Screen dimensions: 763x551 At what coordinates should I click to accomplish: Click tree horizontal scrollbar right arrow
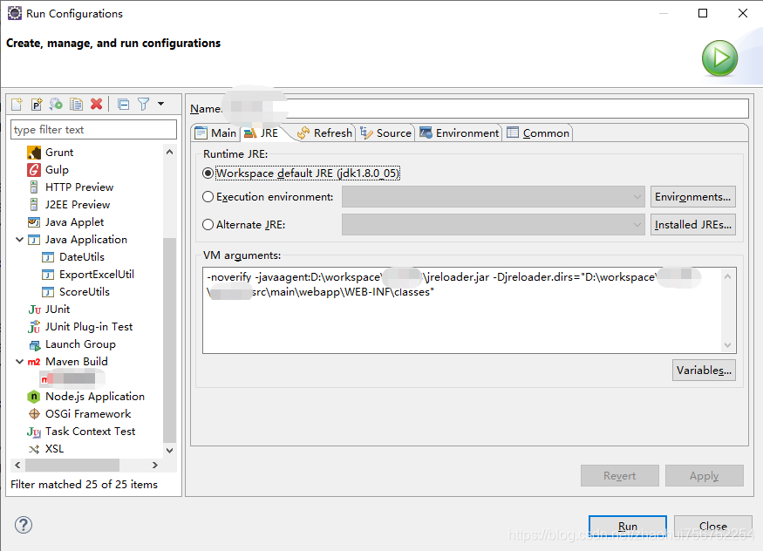click(x=154, y=465)
